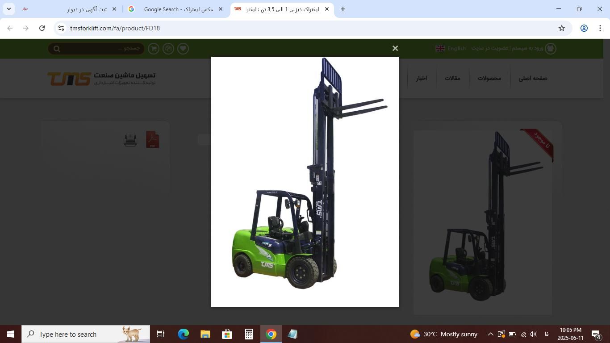Click the TMS logo on the website
This screenshot has width=610, height=343.
101,79
